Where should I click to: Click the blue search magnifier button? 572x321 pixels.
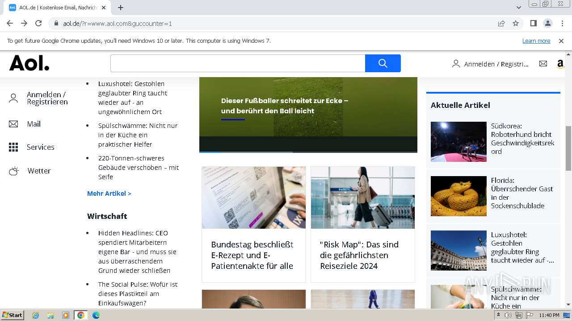383,63
